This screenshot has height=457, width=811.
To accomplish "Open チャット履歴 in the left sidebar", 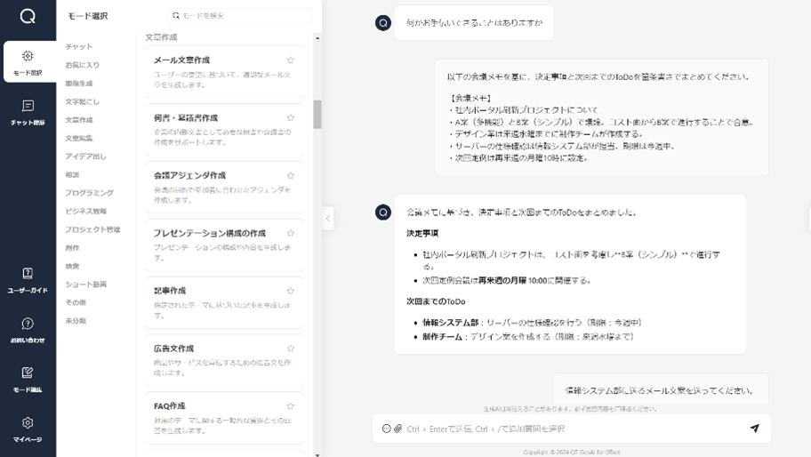I will 28,112.
